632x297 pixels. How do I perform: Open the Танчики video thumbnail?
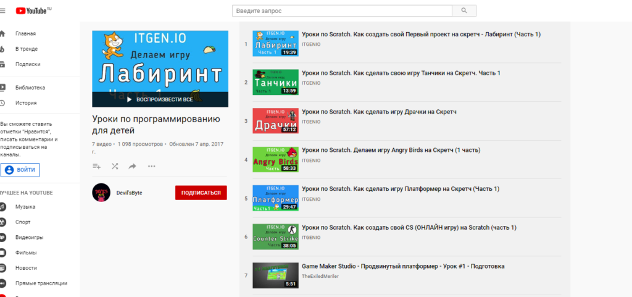pos(275,82)
